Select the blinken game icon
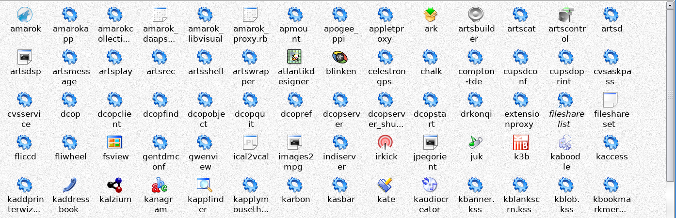 point(340,57)
